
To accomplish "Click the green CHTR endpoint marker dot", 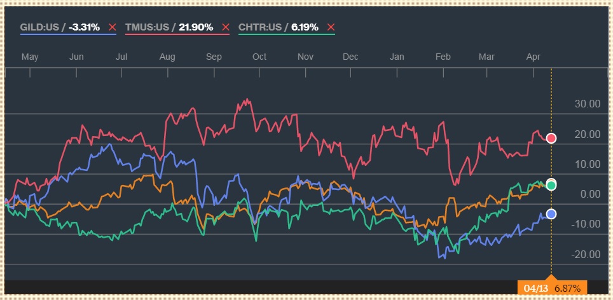I will (x=551, y=185).
